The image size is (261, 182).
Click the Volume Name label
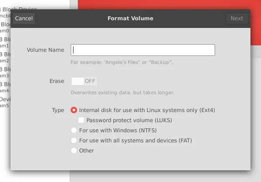tap(45, 50)
